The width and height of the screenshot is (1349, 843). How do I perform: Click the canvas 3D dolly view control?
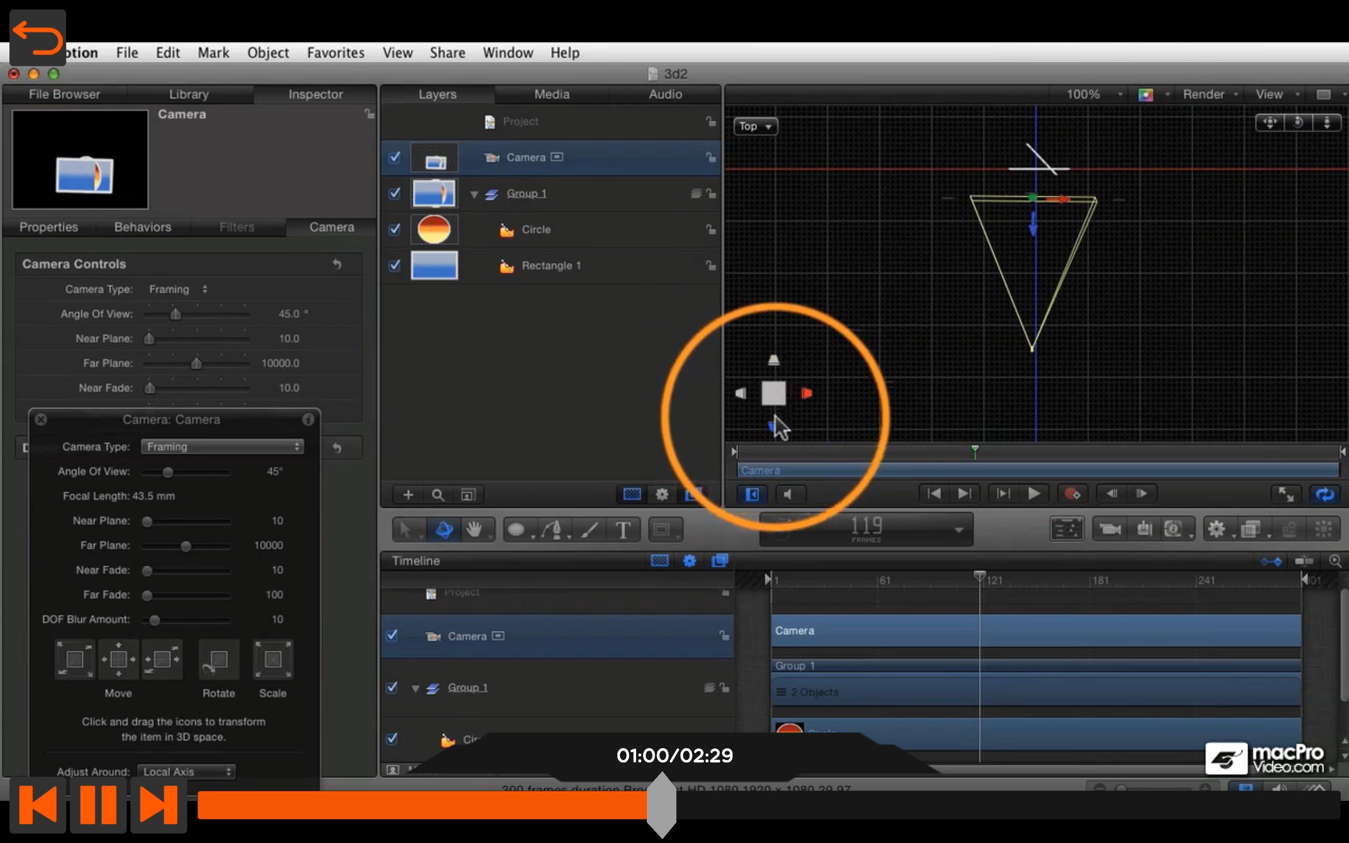(1327, 123)
